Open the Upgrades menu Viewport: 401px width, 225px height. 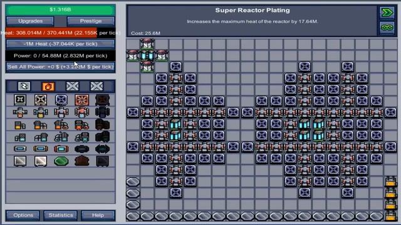30,21
